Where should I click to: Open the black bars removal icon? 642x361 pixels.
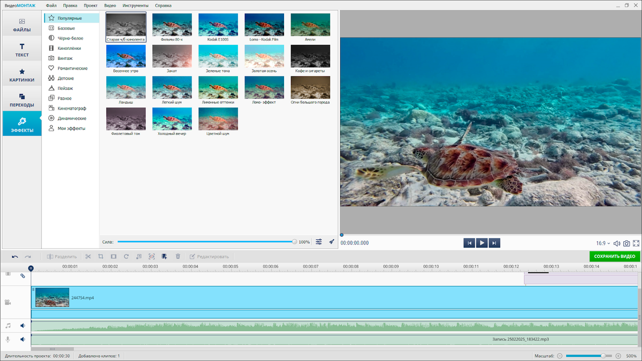coord(113,257)
